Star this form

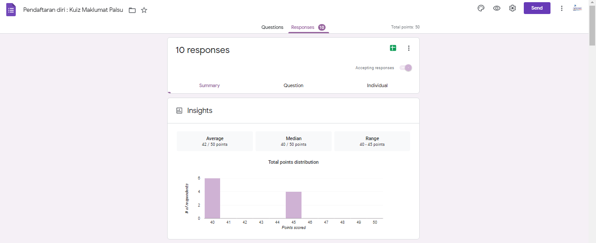pyautogui.click(x=144, y=10)
